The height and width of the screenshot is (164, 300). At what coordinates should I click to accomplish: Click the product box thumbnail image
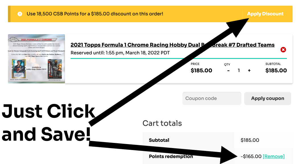coord(36,59)
